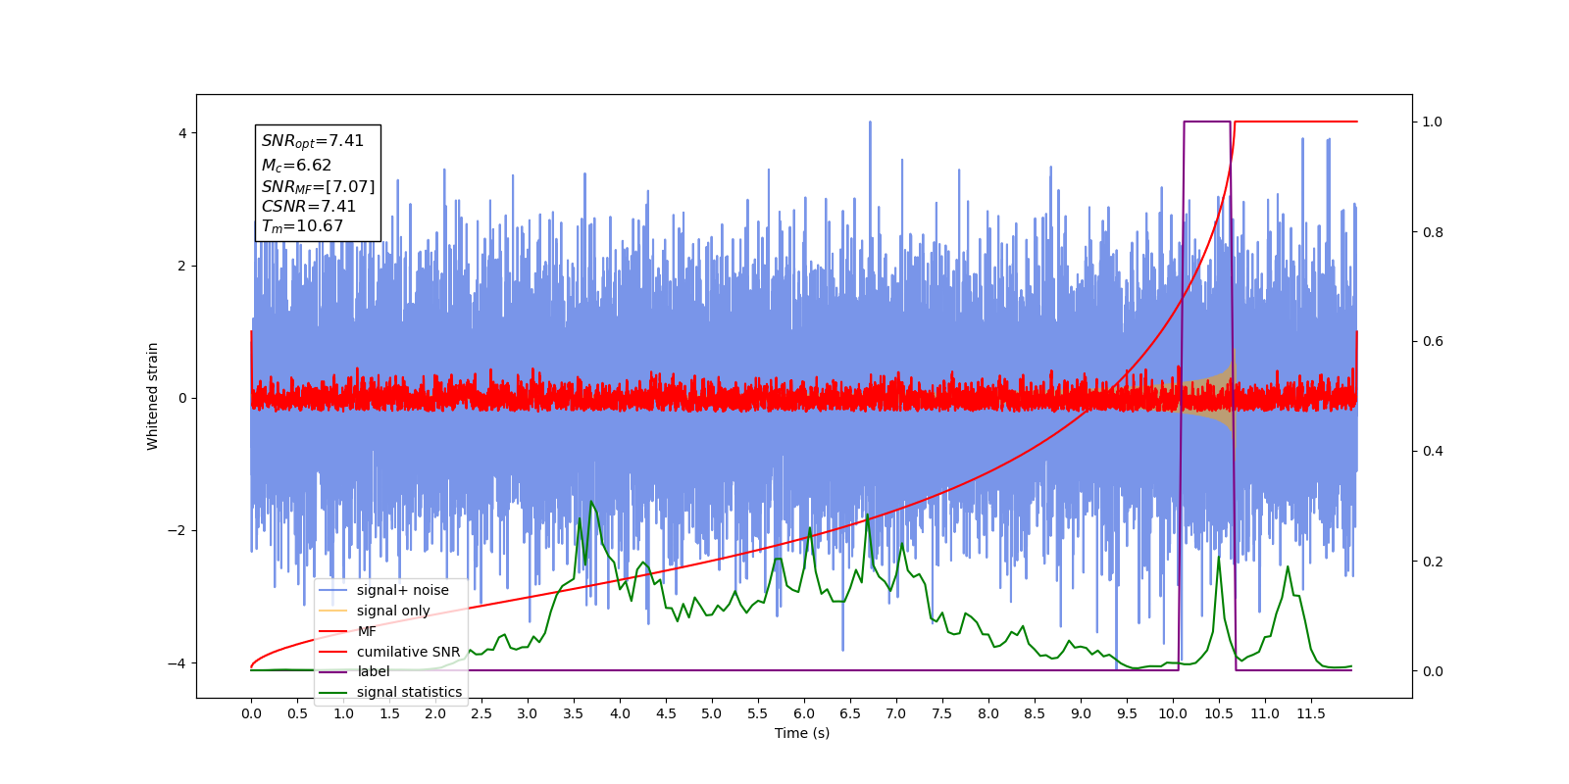1569x784 pixels.
Task: Select the 0.6 tick on the right axis
Action: 1433,342
